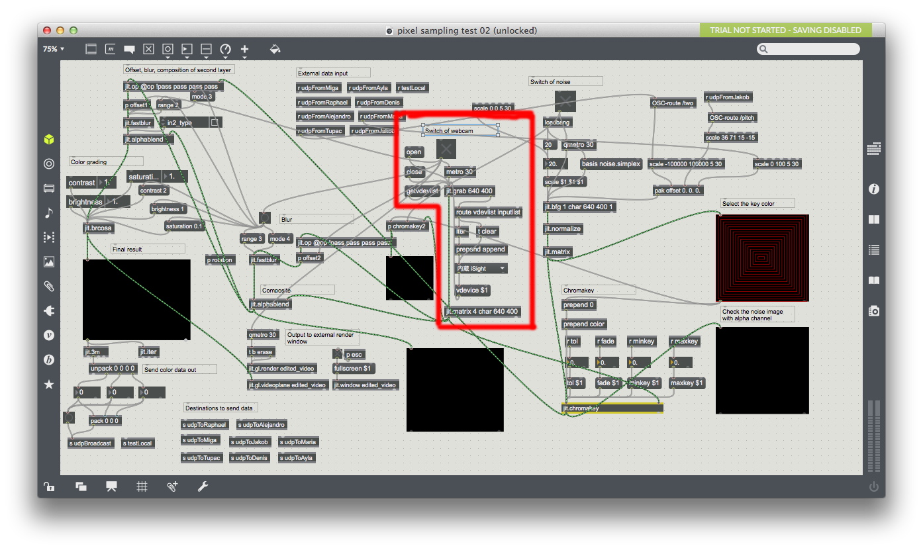This screenshot has width=923, height=550.
Task: Toggle the Switch of noise checkbox
Action: tap(565, 101)
